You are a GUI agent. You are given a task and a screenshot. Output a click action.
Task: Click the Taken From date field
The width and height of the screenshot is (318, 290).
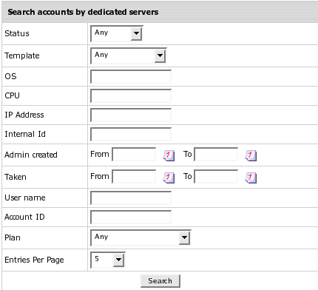point(134,177)
